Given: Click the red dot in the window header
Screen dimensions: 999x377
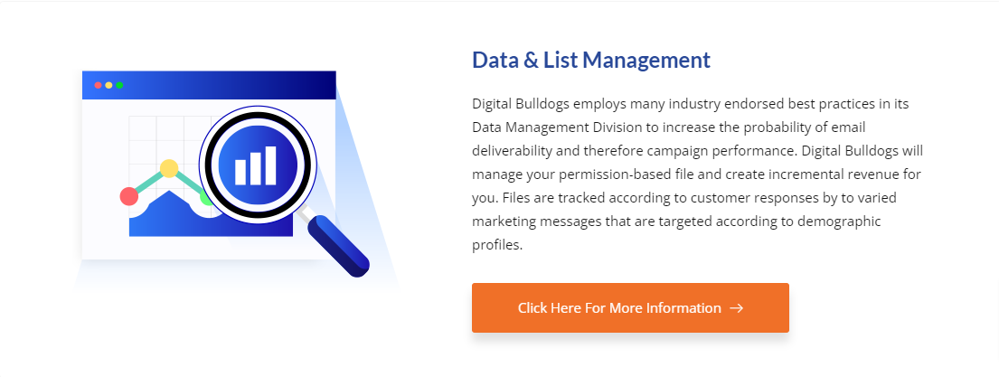Looking at the screenshot, I should pos(99,85).
